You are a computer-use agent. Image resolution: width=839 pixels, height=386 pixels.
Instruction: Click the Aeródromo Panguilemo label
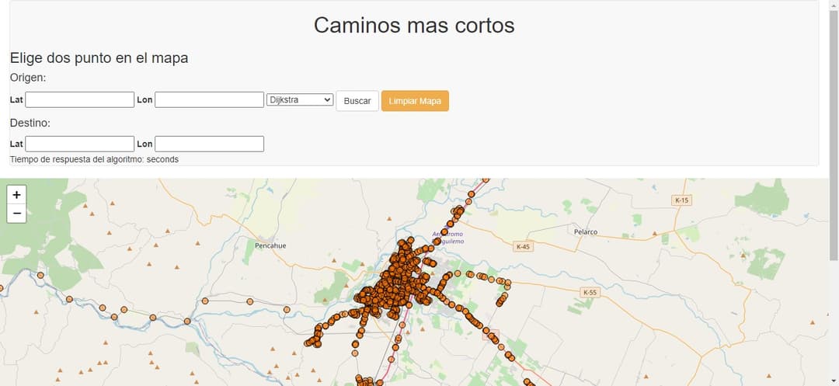[x=448, y=238]
